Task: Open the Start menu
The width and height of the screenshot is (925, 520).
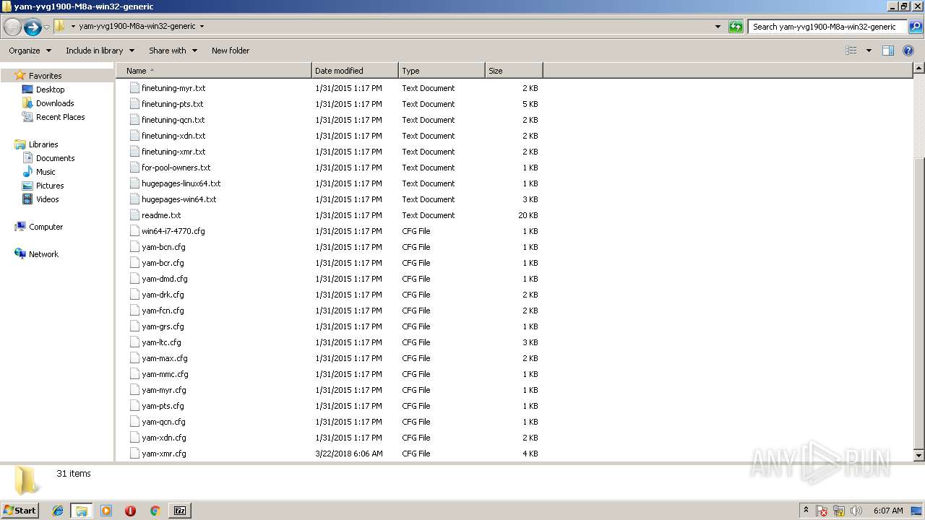Action: [x=20, y=510]
